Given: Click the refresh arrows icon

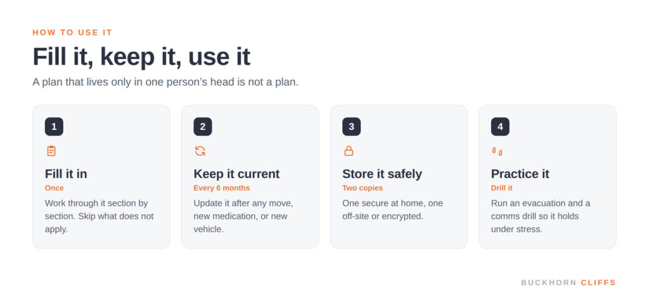Looking at the screenshot, I should pos(200,151).
